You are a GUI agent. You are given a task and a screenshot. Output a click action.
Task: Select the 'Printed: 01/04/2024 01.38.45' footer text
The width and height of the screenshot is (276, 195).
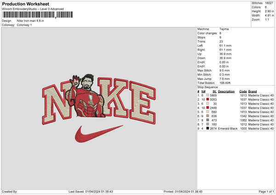pyautogui.click(x=183, y=191)
